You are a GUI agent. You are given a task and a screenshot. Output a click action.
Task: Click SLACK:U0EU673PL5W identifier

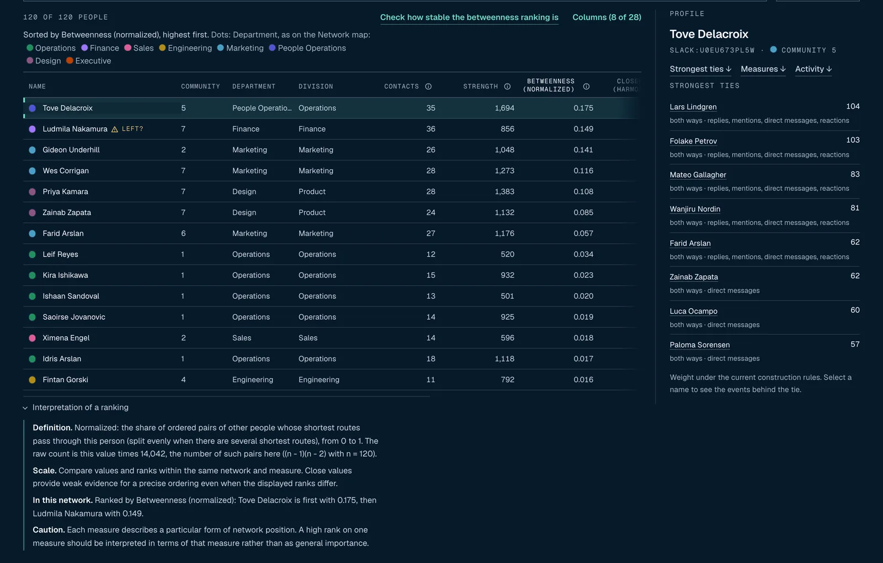(712, 50)
